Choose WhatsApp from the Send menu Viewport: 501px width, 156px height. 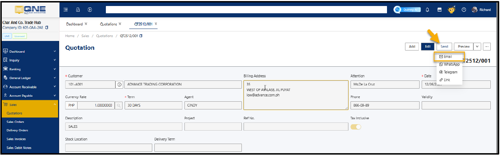point(449,64)
